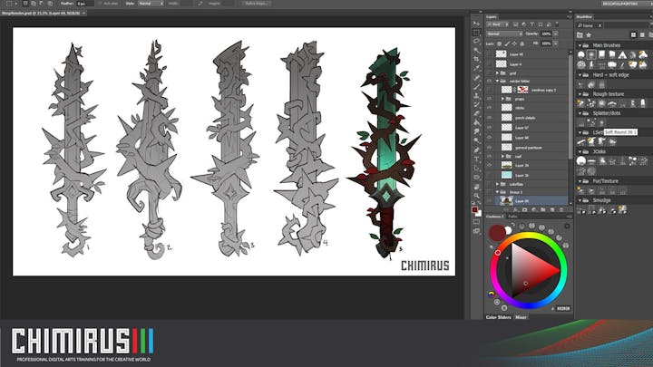Pick the Soft Round brush in Main Brushes

click(x=591, y=54)
